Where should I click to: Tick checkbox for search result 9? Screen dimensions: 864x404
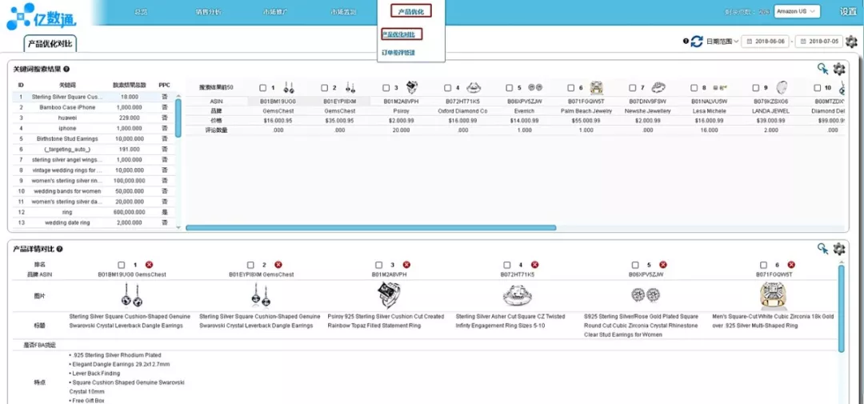click(x=757, y=88)
